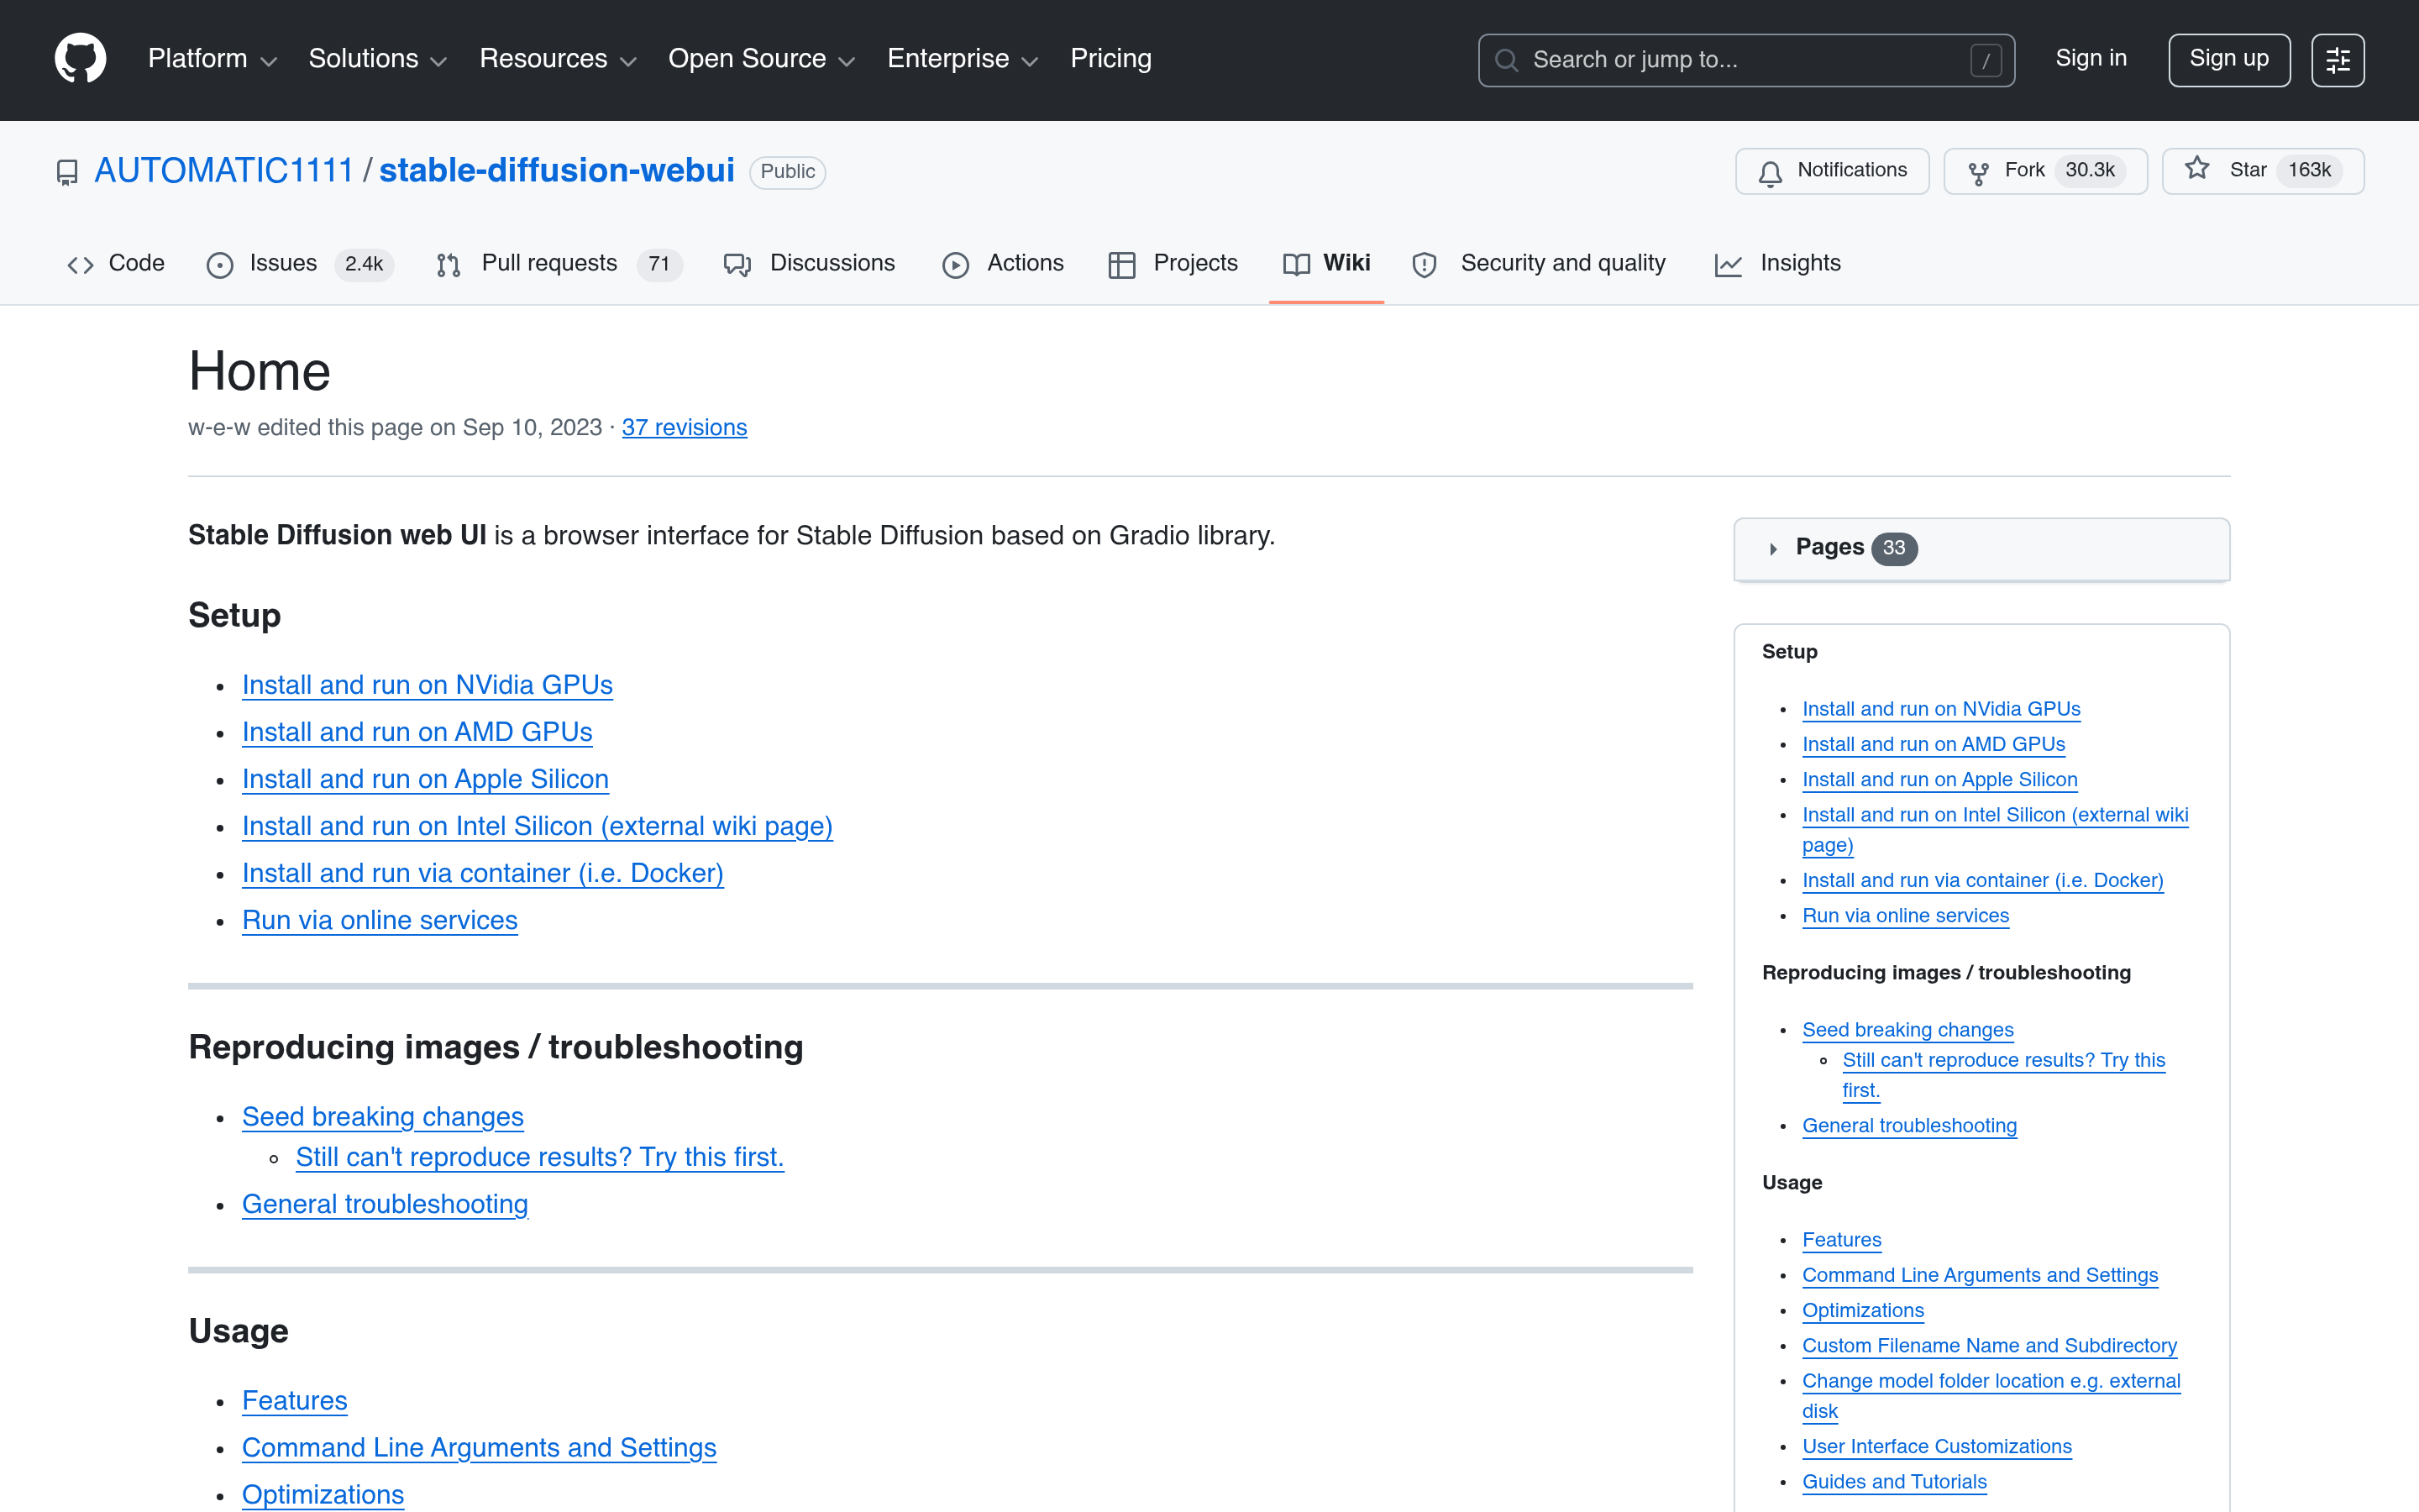This screenshot has width=2419, height=1512.
Task: Open Run via online services in main content
Action: [380, 920]
